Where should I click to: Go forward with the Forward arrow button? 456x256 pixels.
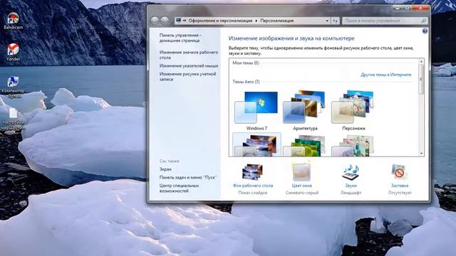coord(165,21)
